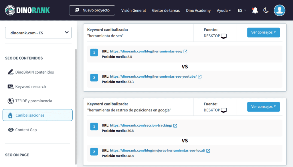293x167 pixels.
Task: Open Dino Academy
Action: click(x=198, y=11)
